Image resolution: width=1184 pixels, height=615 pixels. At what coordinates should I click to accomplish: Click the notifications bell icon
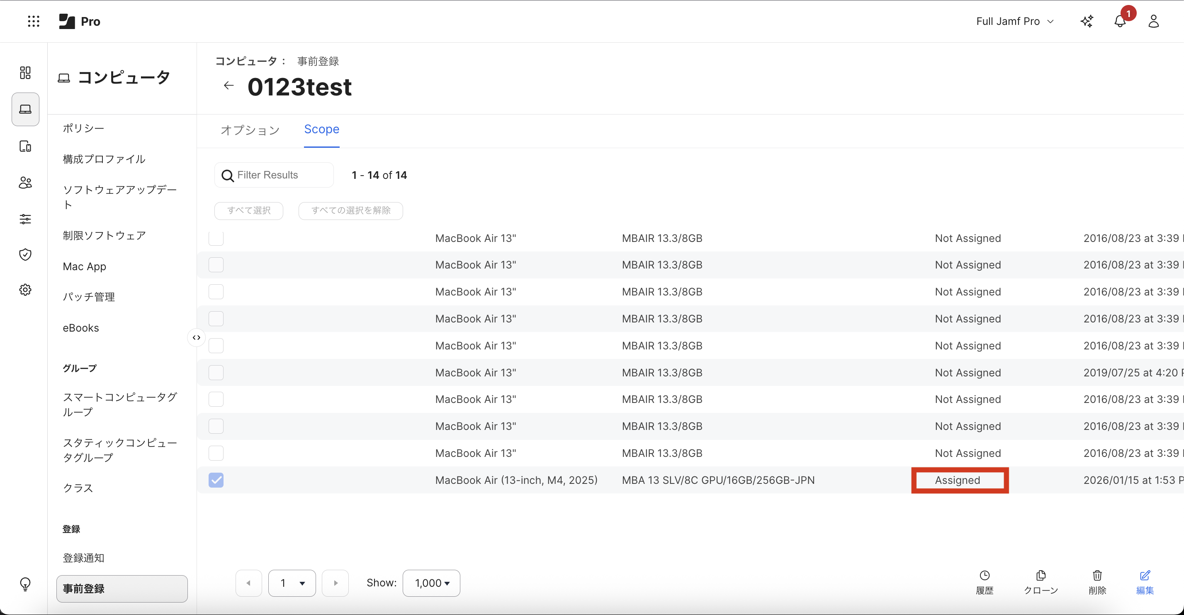click(x=1120, y=21)
